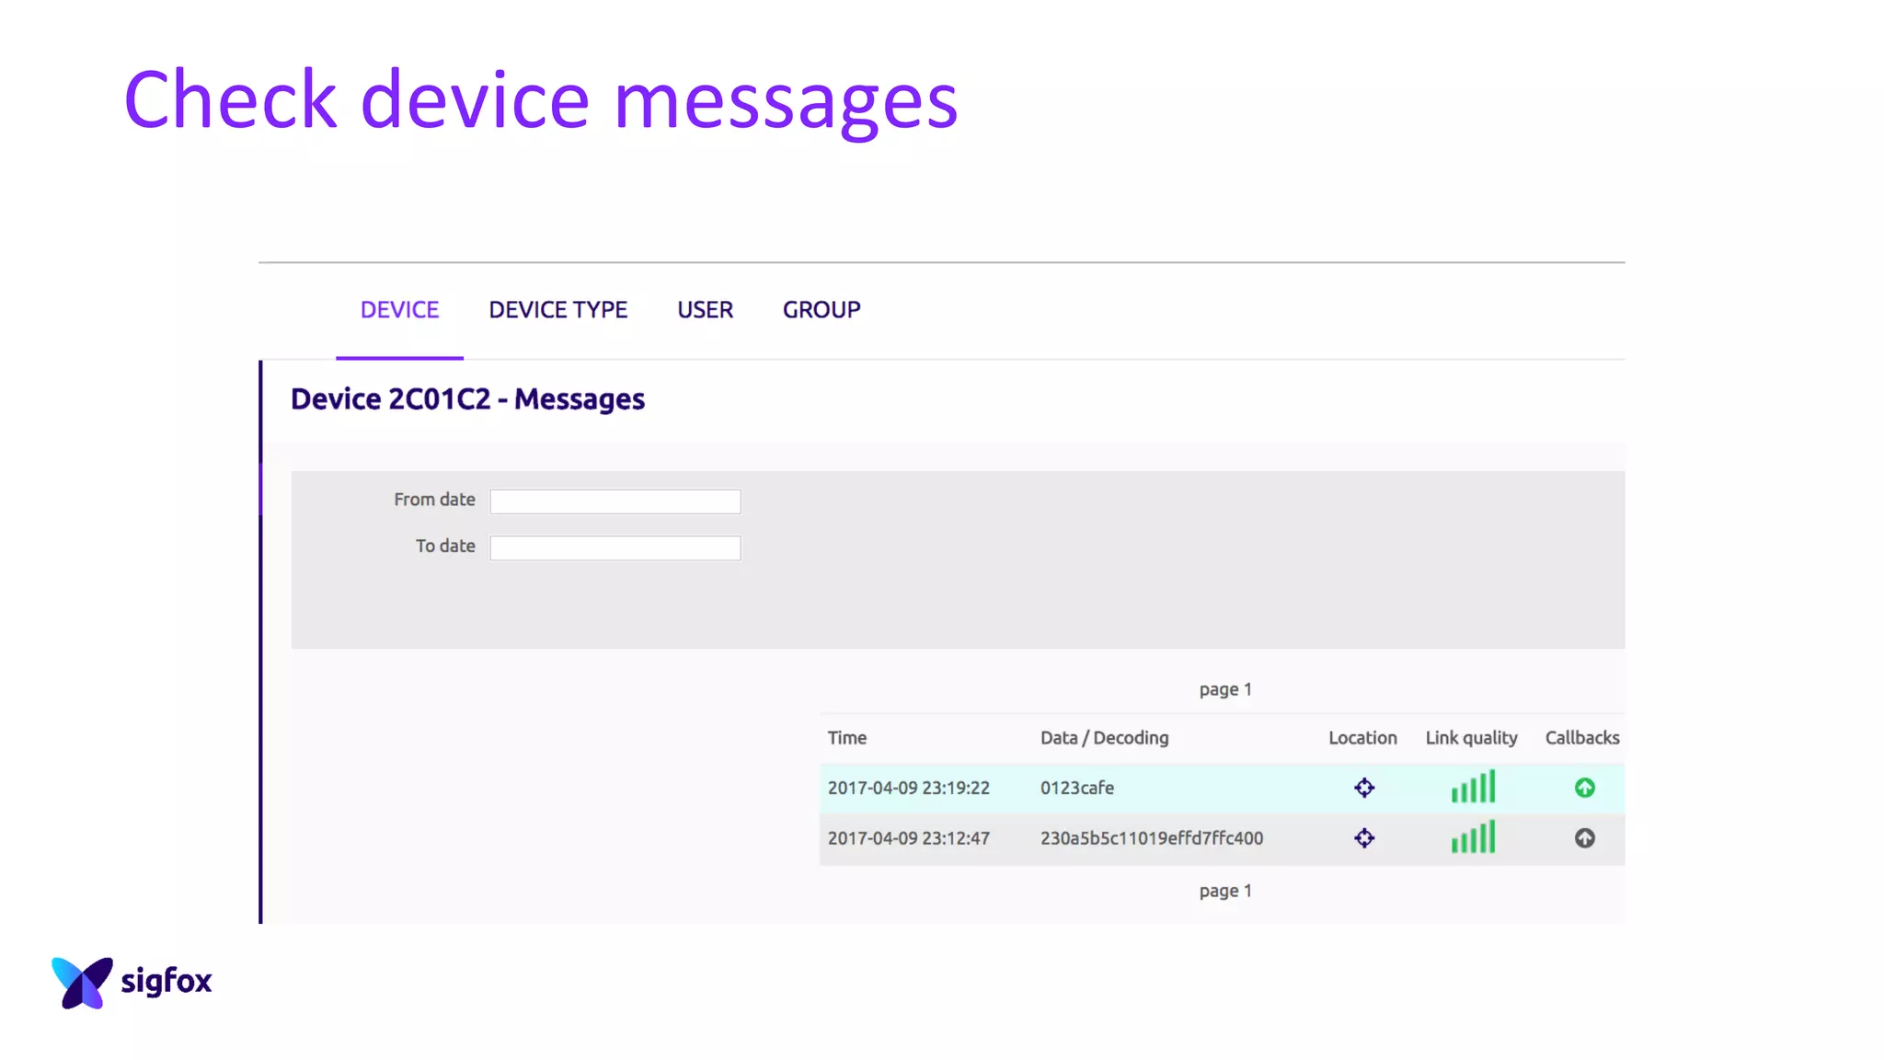Go to the USER tab
Viewport: 1884px width, 1060px height.
(706, 310)
